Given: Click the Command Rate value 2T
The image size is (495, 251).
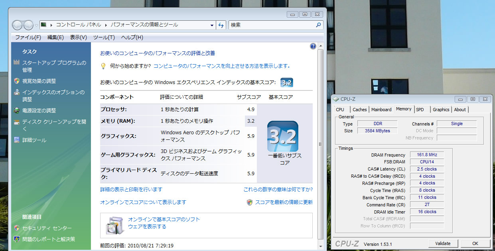Looking at the screenshot, I should 426,204.
